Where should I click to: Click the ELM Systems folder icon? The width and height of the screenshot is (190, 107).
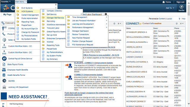18,8
